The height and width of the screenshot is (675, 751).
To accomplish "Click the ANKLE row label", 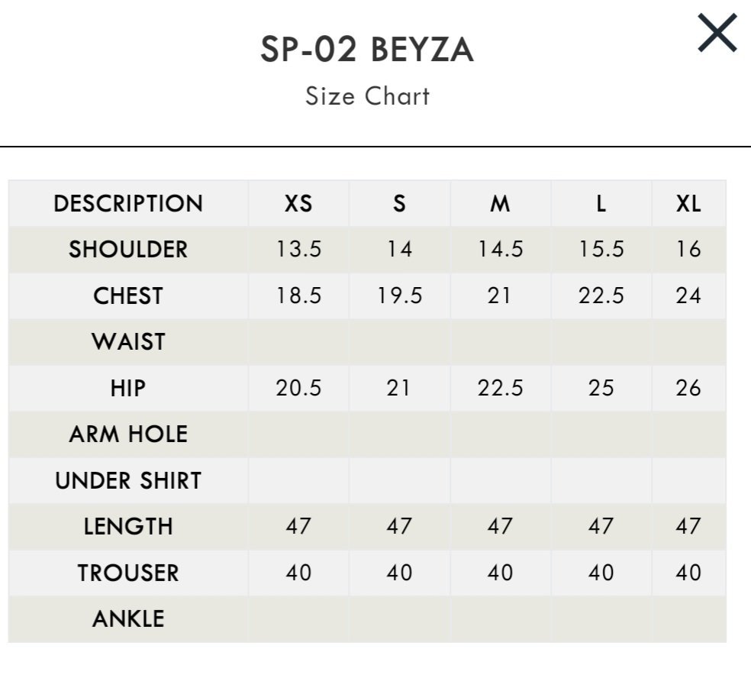I will [128, 619].
